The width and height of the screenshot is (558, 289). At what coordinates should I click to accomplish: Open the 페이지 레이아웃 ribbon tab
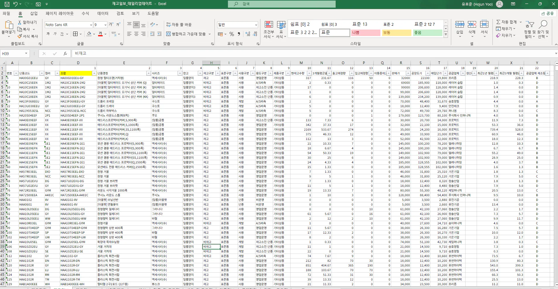coord(60,13)
